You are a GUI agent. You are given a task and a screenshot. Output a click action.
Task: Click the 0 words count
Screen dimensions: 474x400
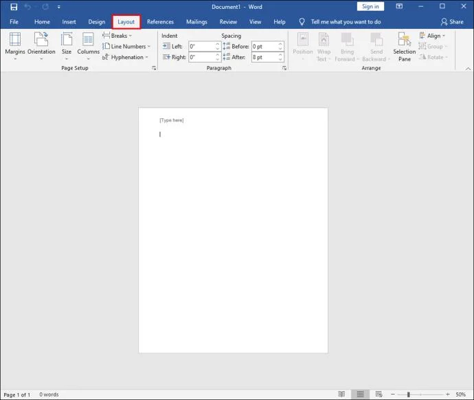pos(49,395)
